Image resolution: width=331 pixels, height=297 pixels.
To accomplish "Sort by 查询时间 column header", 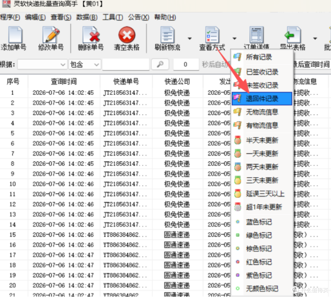I will [x=64, y=81].
